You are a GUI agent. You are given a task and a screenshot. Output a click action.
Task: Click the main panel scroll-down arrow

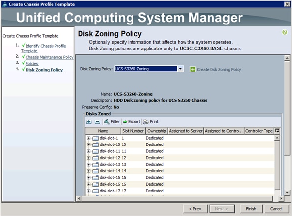point(287,193)
